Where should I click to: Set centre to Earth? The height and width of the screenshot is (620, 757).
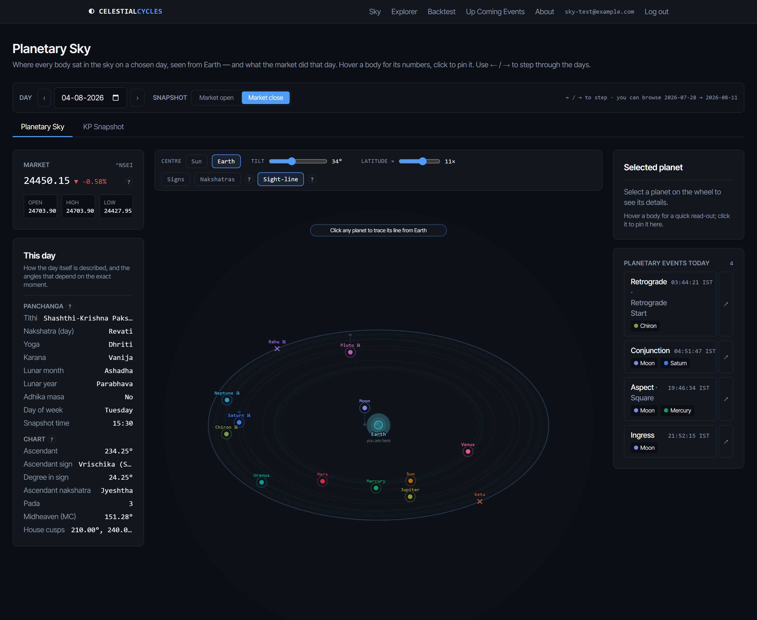point(226,161)
